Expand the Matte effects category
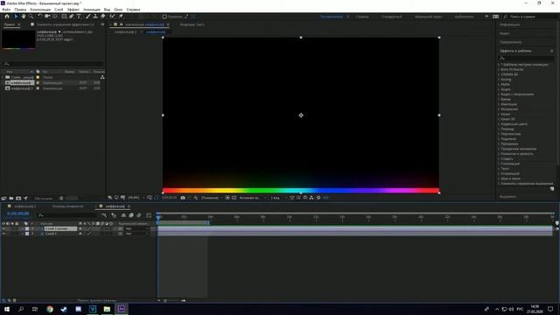560x315 pixels. pos(500,84)
